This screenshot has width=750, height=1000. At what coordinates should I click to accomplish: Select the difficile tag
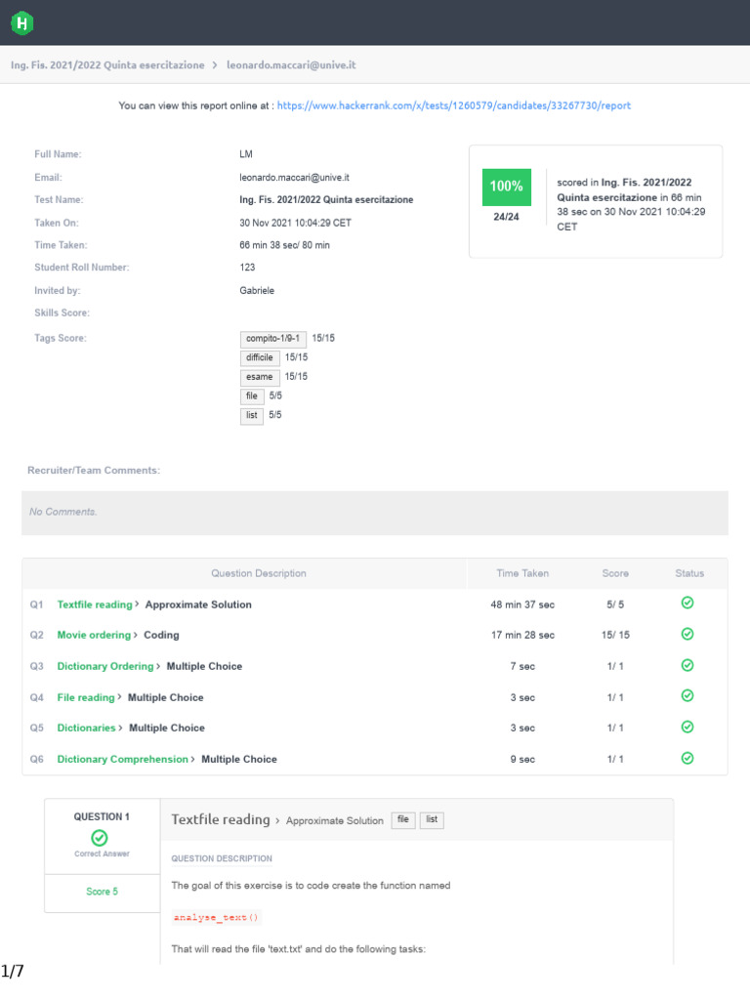click(x=260, y=358)
